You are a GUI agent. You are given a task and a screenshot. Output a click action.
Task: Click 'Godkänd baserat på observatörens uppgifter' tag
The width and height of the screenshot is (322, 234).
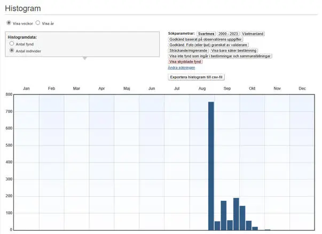pyautogui.click(x=206, y=39)
